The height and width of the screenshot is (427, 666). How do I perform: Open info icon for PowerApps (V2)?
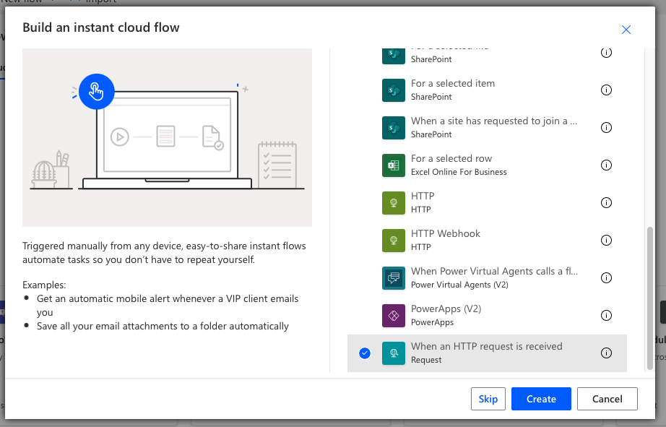point(606,316)
